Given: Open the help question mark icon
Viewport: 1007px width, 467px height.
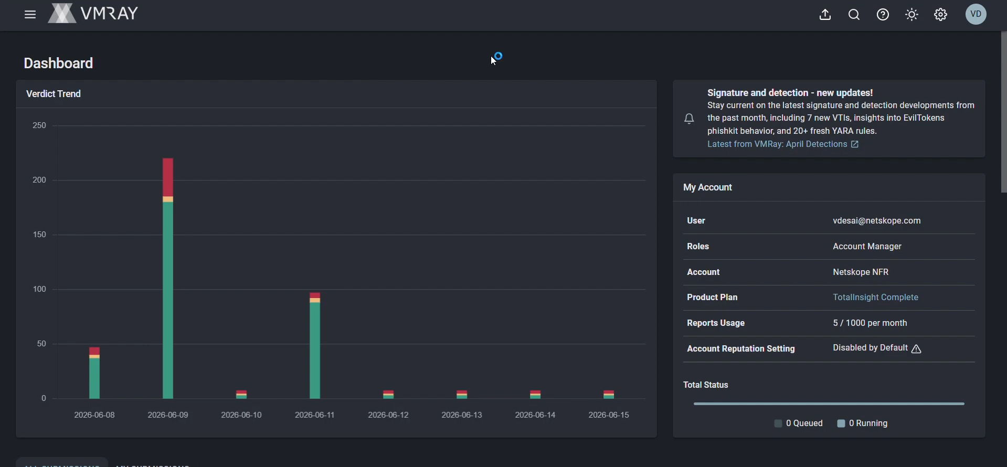Looking at the screenshot, I should pos(883,15).
